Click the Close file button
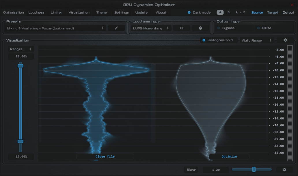298x176 pixels. click(x=105, y=157)
